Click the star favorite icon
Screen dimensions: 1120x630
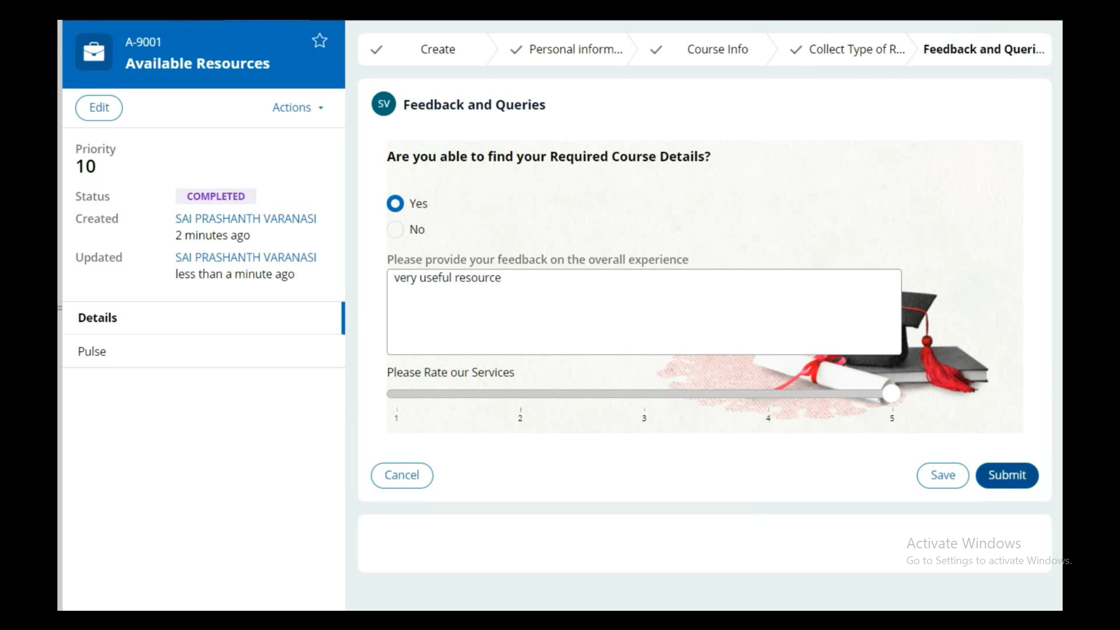(x=320, y=41)
